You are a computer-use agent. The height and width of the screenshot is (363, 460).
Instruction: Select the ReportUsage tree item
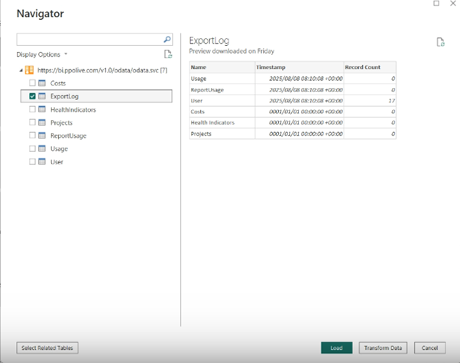click(x=96, y=135)
